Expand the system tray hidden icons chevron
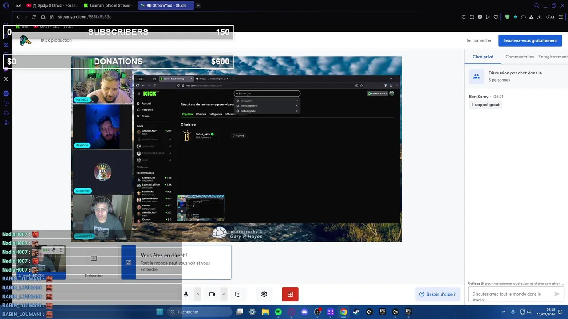The image size is (568, 319). click(503, 312)
